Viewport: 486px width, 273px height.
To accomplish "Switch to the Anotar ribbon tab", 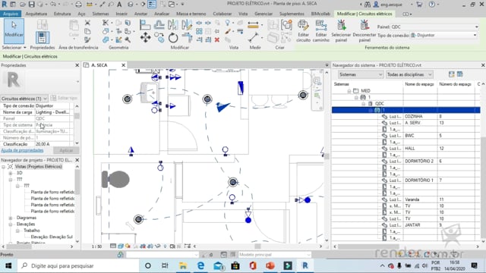I will click(x=140, y=14).
